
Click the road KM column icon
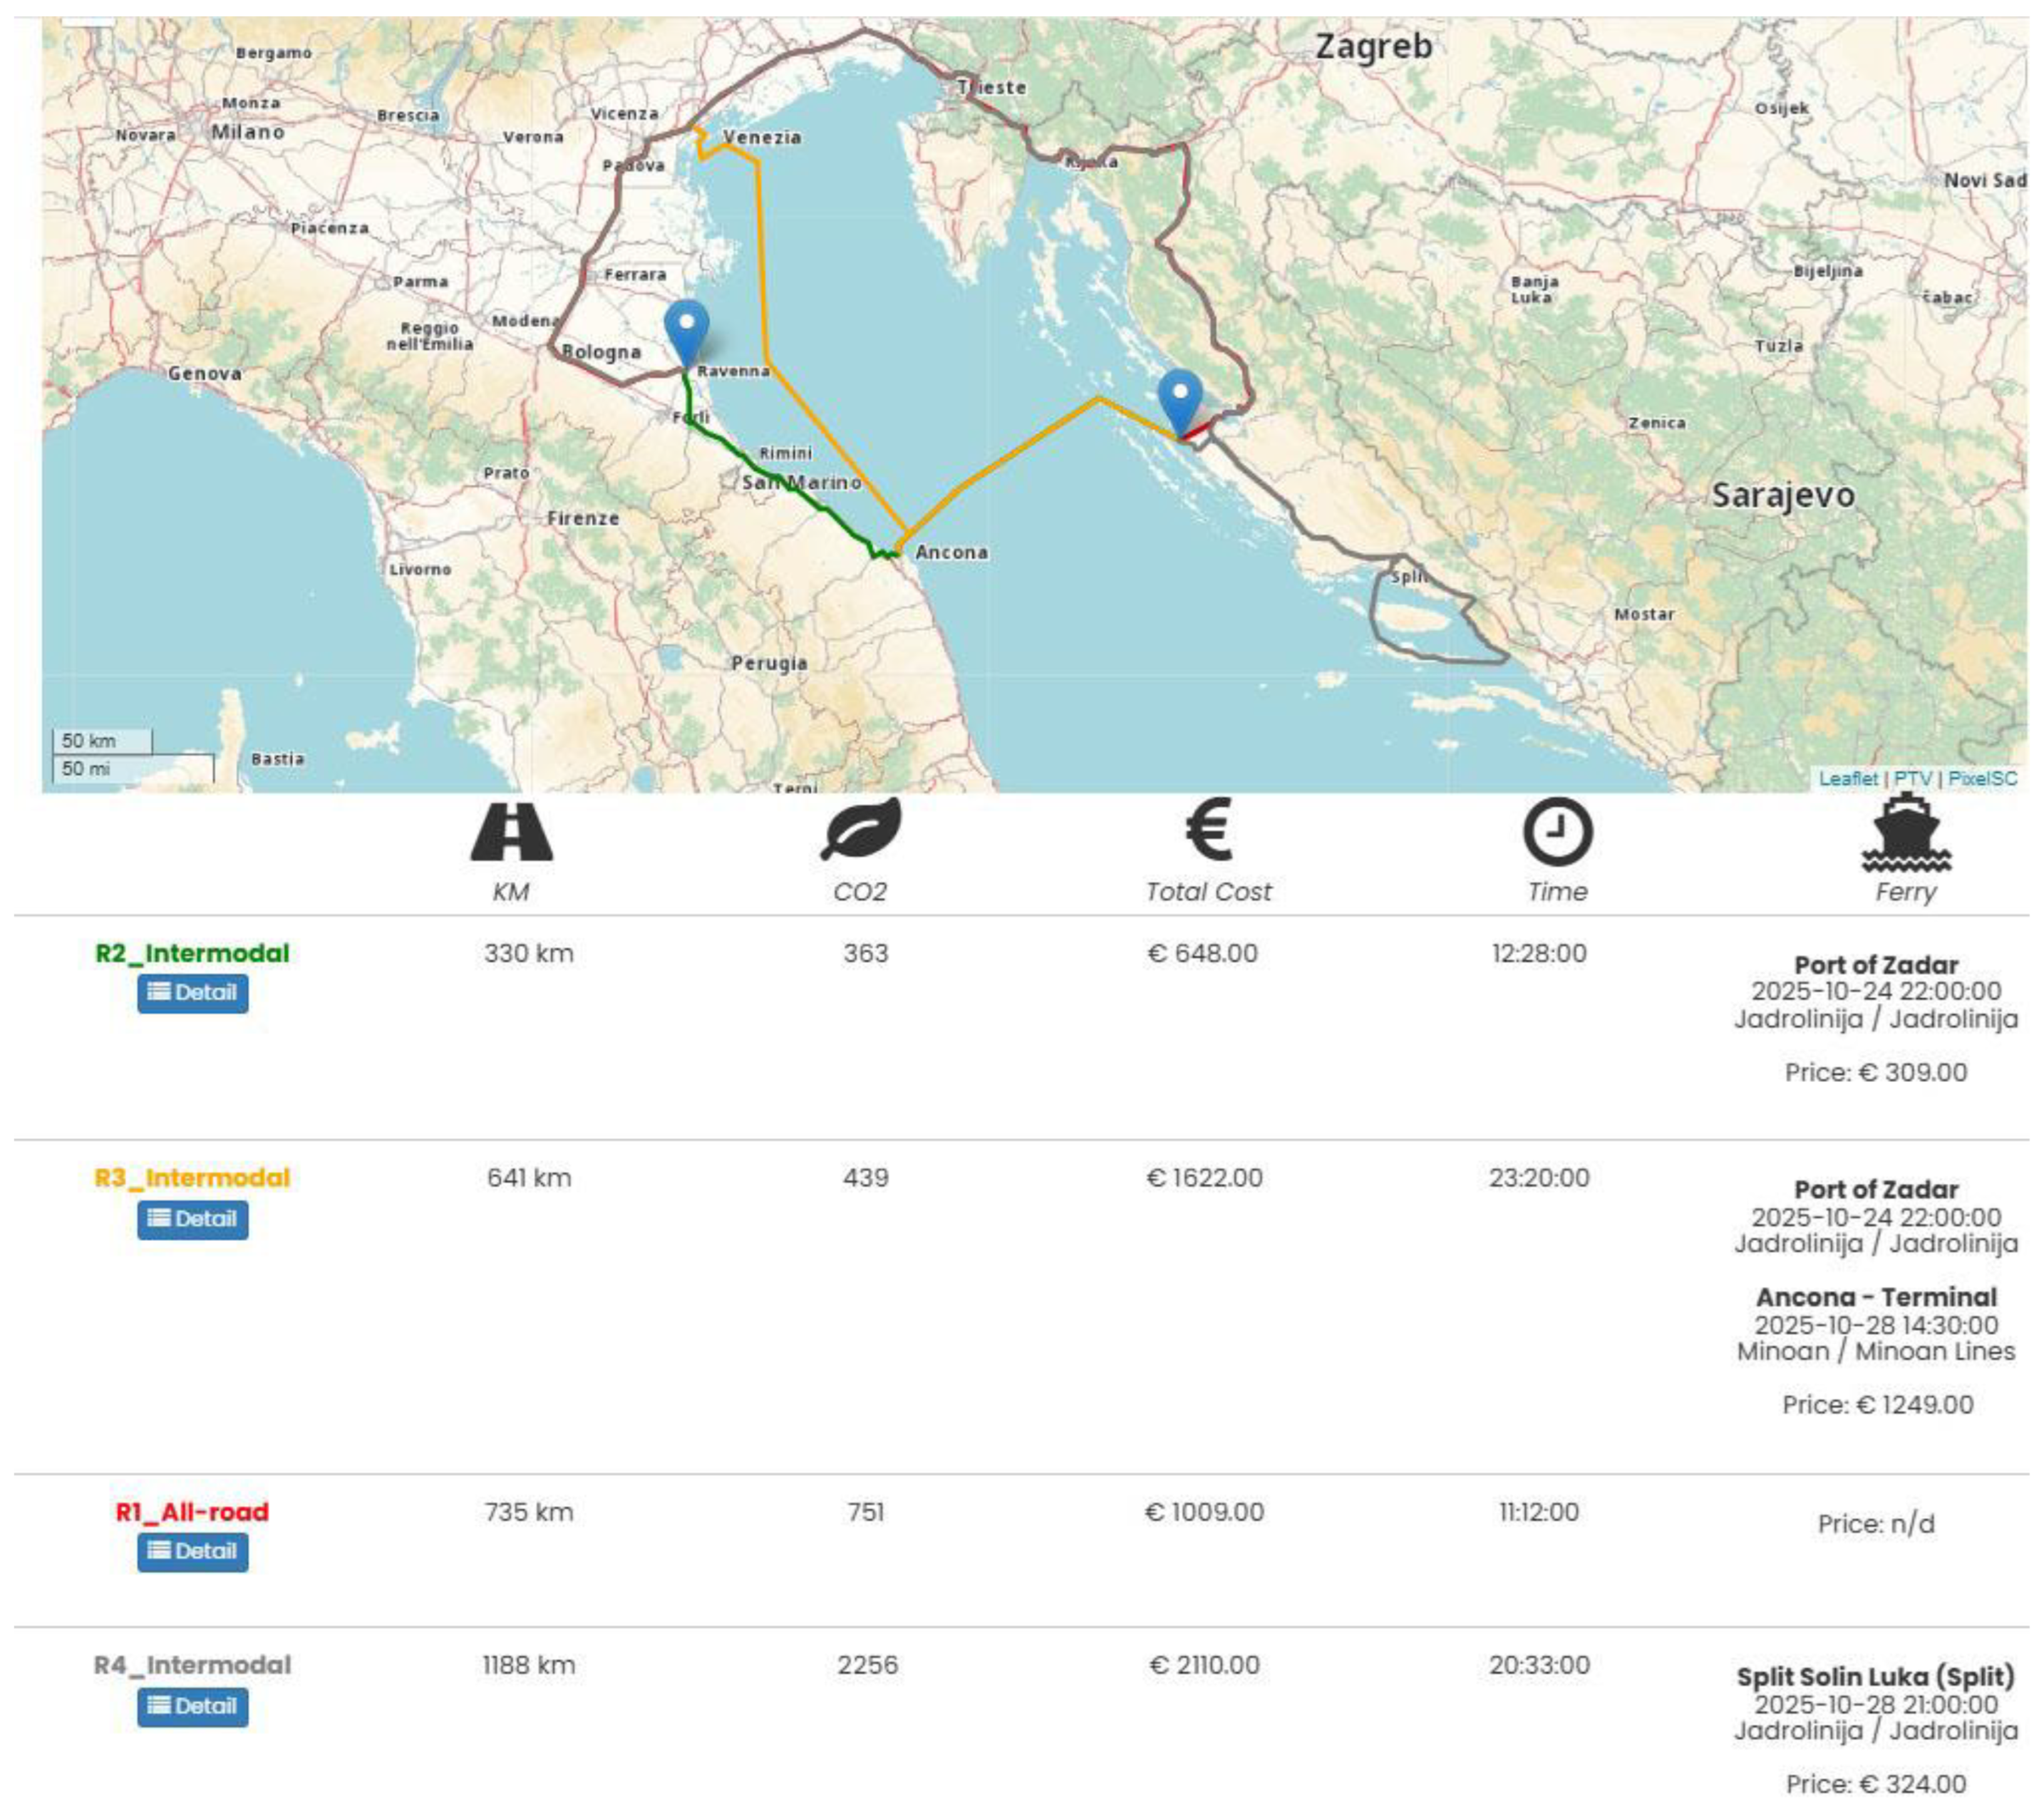511,831
